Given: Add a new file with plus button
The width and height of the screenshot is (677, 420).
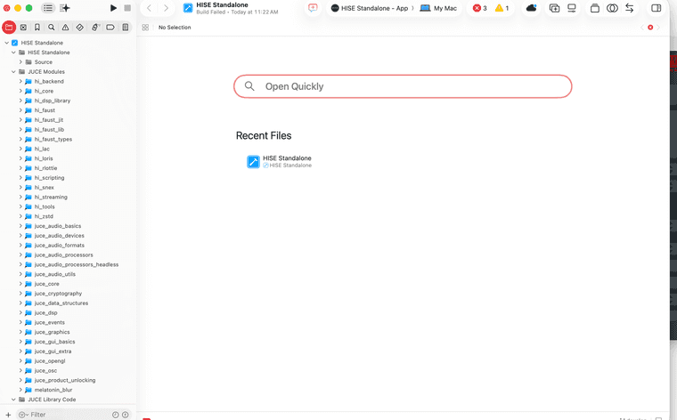Looking at the screenshot, I should point(8,415).
